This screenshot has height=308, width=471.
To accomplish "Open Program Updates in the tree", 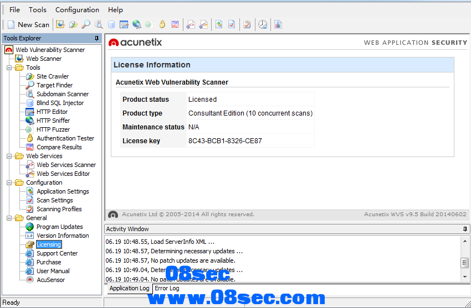I will [x=59, y=227].
